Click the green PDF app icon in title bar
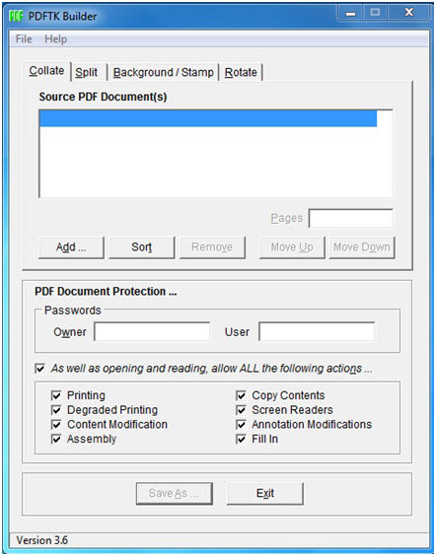 [x=17, y=16]
